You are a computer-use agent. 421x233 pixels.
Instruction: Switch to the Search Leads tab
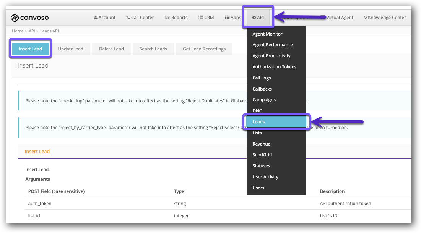[153, 49]
